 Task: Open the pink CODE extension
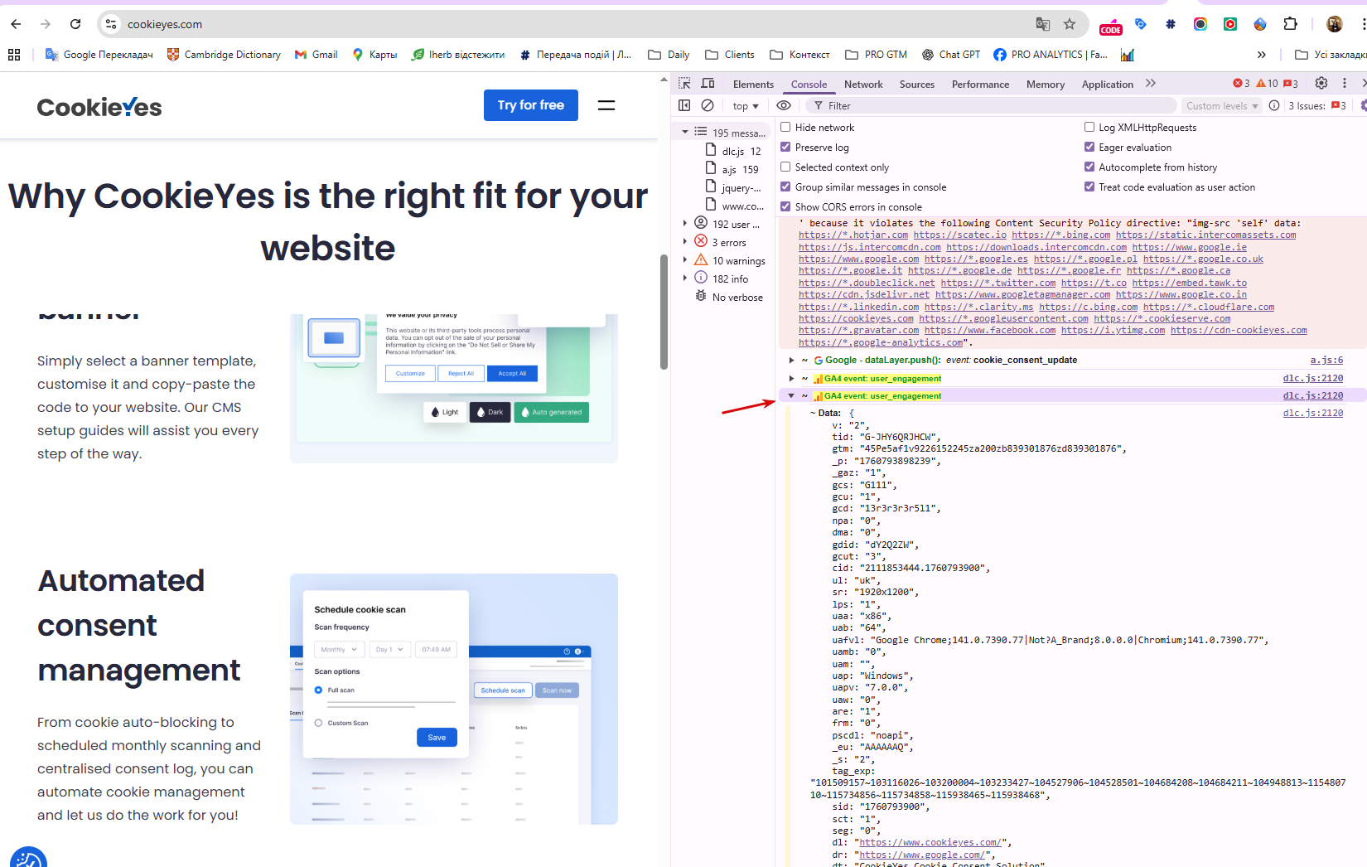click(x=1110, y=26)
